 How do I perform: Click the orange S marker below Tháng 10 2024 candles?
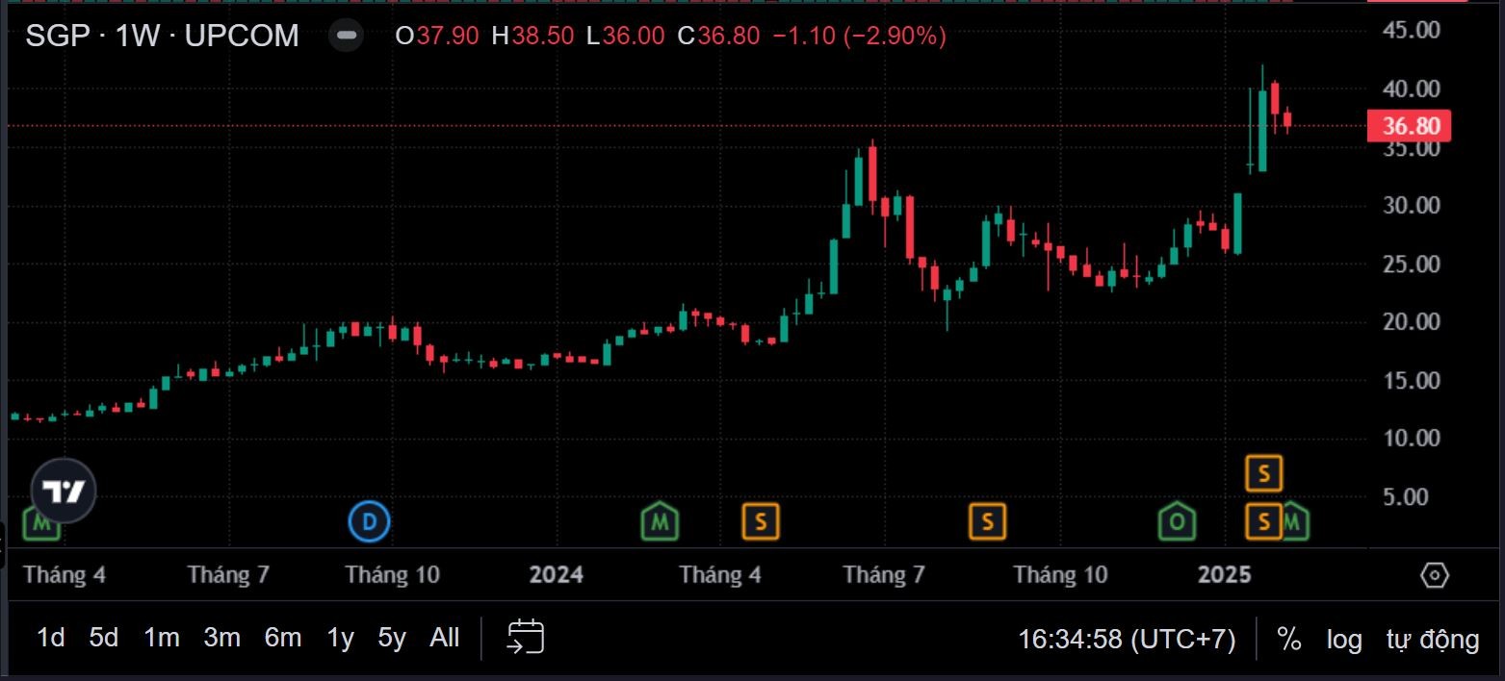tap(987, 522)
